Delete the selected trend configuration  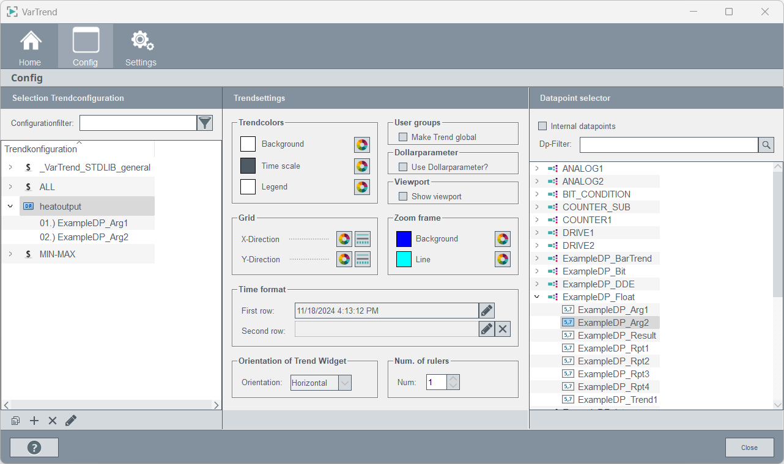coord(53,421)
